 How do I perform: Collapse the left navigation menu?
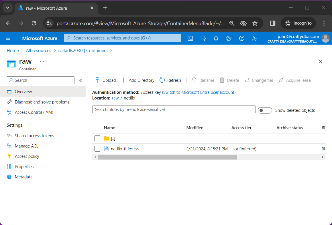[x=81, y=80]
